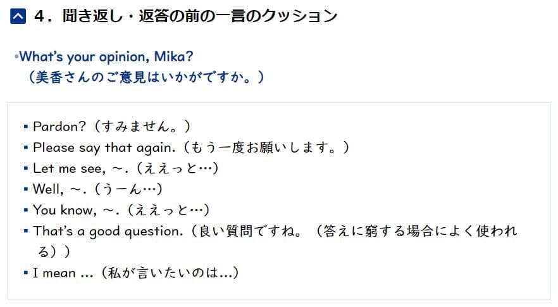This screenshot has width=558, height=307.
Task: Select the "I mean ..." phrase line
Action: (x=135, y=273)
